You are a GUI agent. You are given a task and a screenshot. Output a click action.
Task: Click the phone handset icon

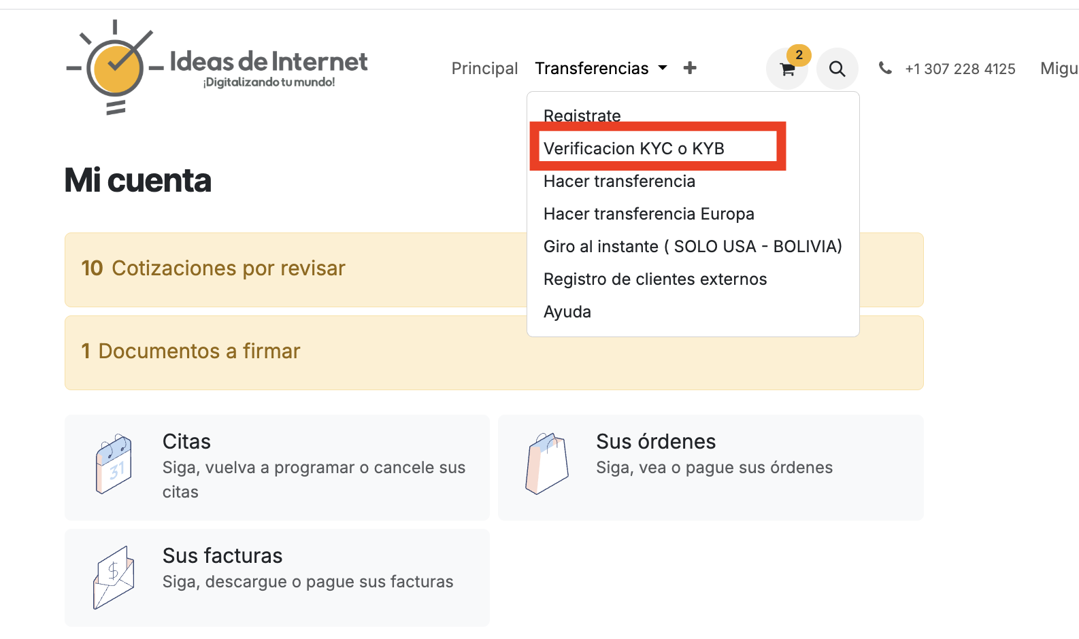click(885, 68)
